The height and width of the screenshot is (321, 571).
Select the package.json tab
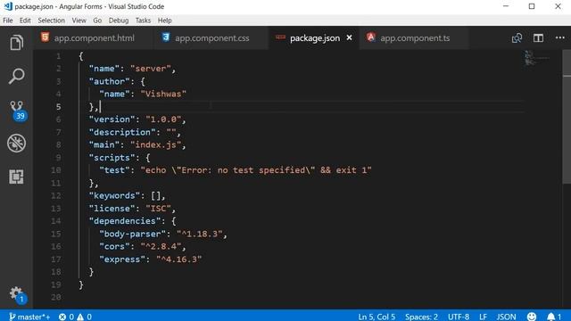point(315,37)
